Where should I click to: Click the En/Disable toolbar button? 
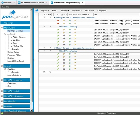click(x=89, y=11)
